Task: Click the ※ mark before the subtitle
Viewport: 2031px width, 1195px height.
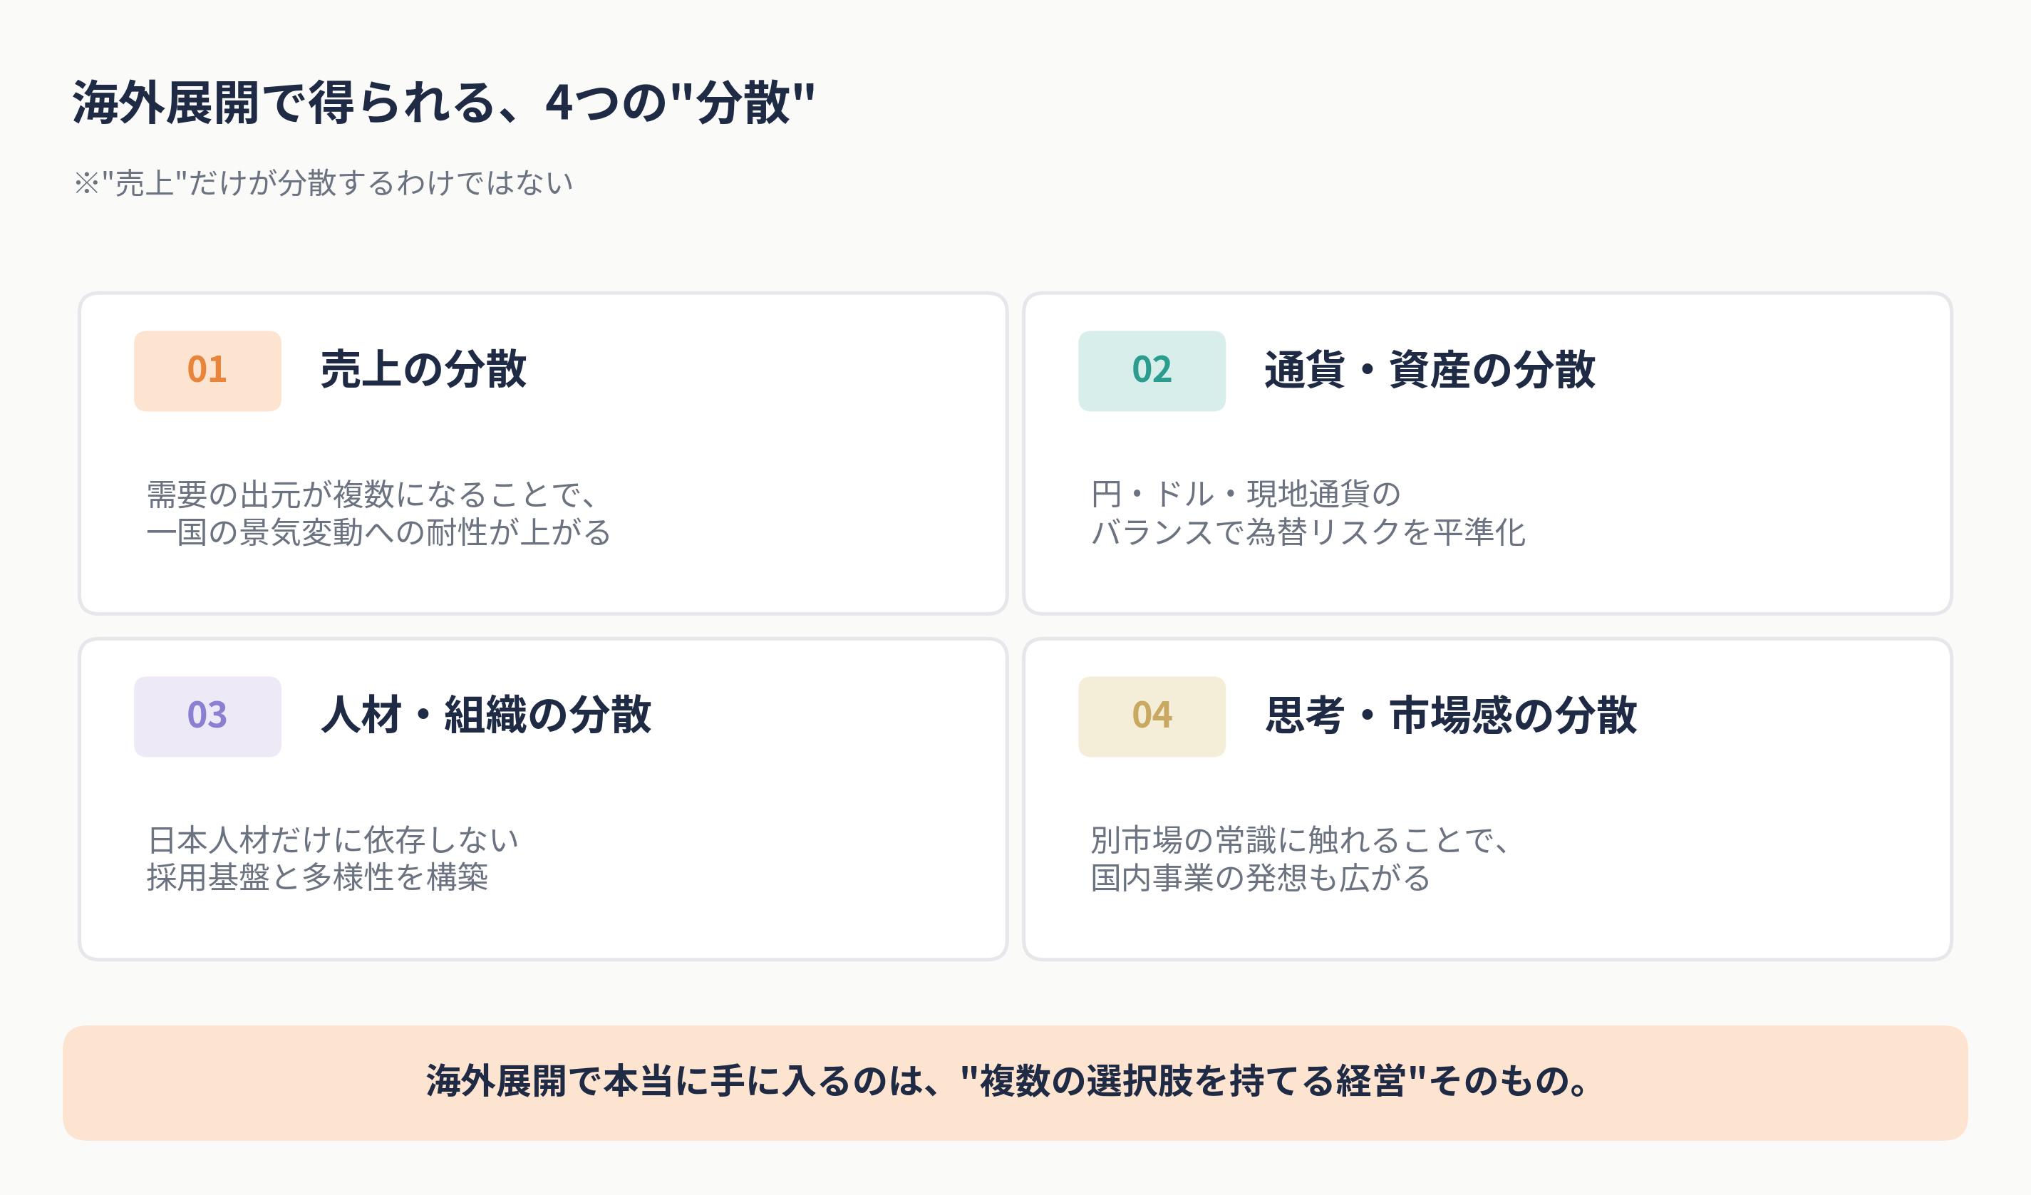Action: pos(86,184)
